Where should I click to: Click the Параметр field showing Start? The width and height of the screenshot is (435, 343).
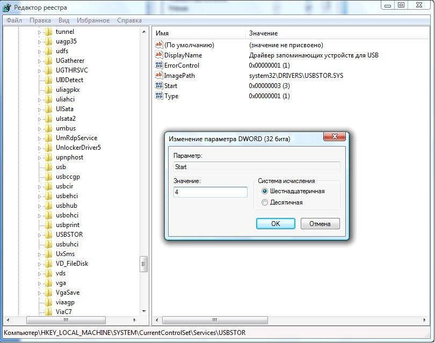[x=257, y=167]
